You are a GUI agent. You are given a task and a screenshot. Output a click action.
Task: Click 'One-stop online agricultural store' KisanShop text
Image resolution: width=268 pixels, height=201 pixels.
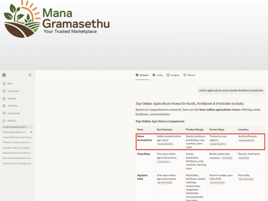click(x=167, y=156)
